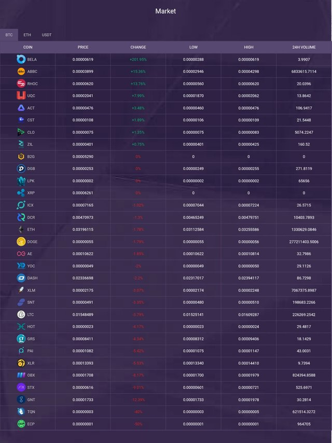Open the LTC Litecoin icon
The height and width of the screenshot is (443, 332).
point(21,314)
